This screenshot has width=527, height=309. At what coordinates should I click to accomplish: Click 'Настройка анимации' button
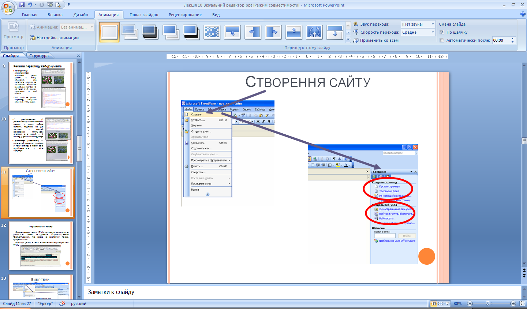54,38
